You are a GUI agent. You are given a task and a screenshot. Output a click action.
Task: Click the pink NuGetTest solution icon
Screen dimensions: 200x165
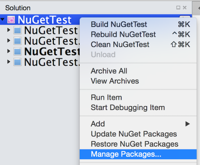click(11, 20)
